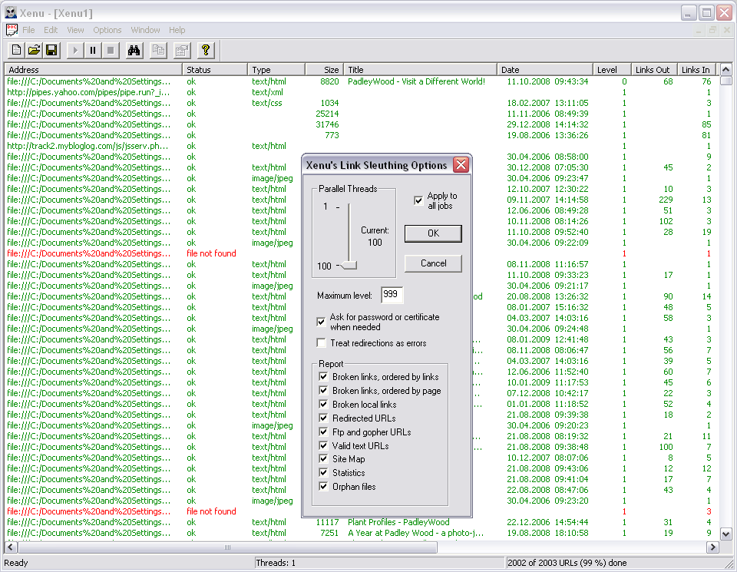Click the binoculars Find icon
Viewport: 737px width, 572px height.
pyautogui.click(x=133, y=51)
